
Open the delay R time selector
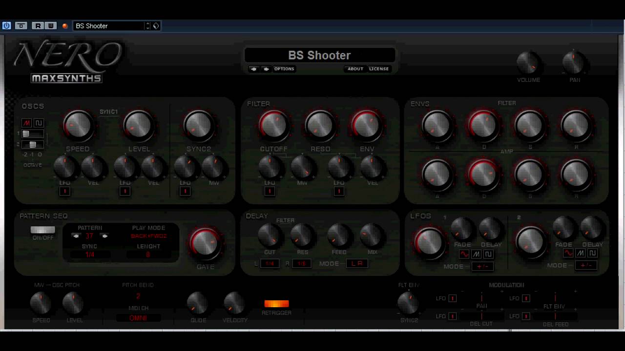(302, 264)
